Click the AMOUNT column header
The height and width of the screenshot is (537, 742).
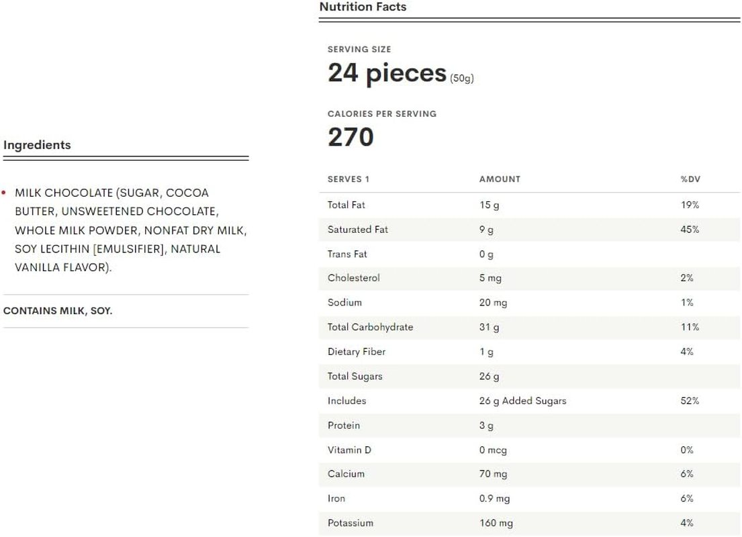coord(500,179)
